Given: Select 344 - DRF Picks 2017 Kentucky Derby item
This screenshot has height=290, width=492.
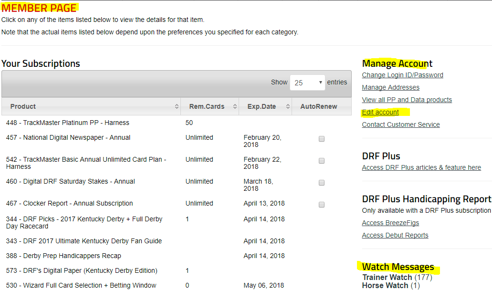Looking at the screenshot, I should [x=84, y=223].
